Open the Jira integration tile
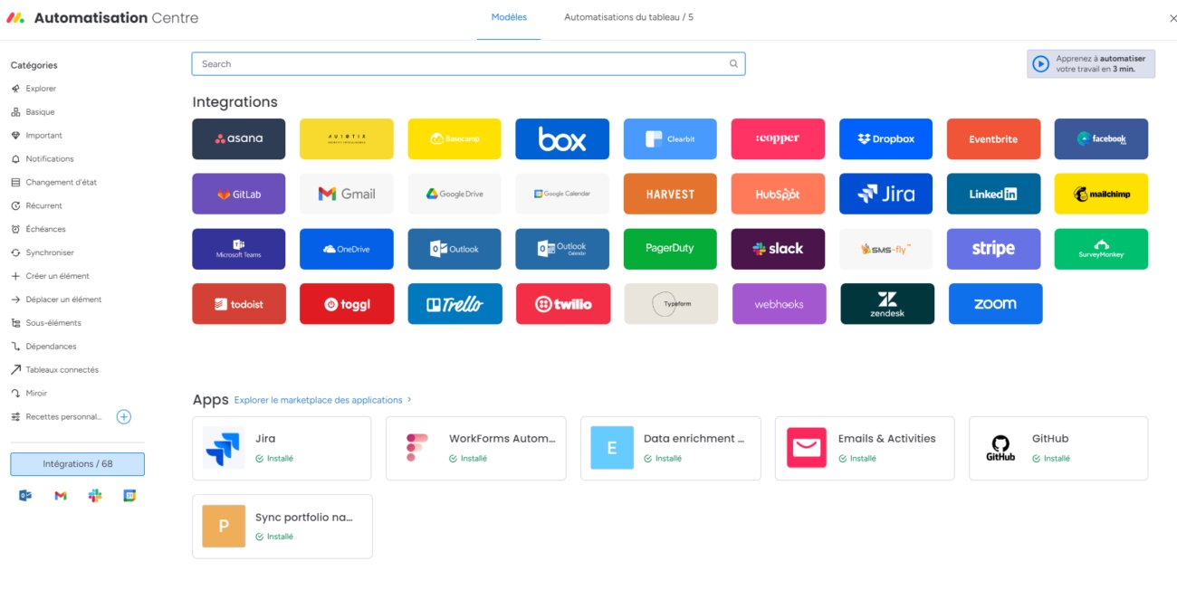This screenshot has height=590, width=1177. tap(885, 194)
